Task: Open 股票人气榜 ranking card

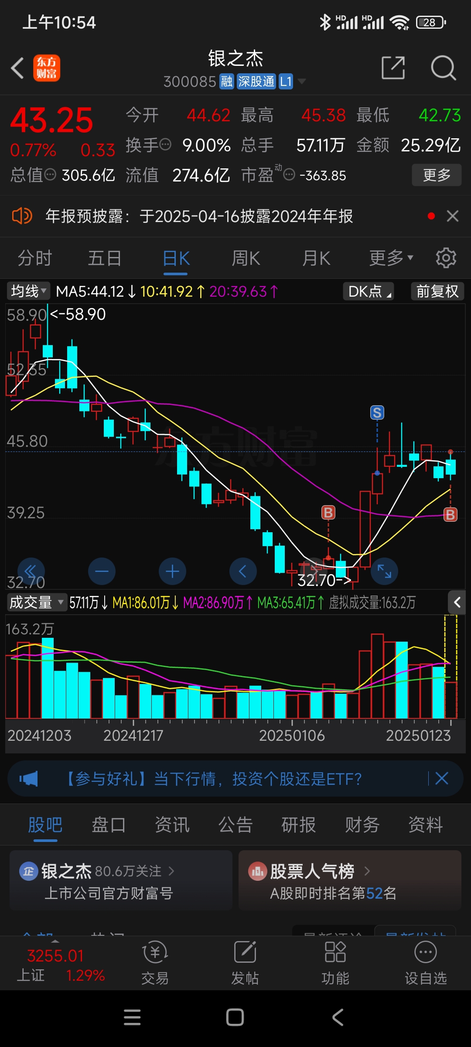Action: [350, 880]
